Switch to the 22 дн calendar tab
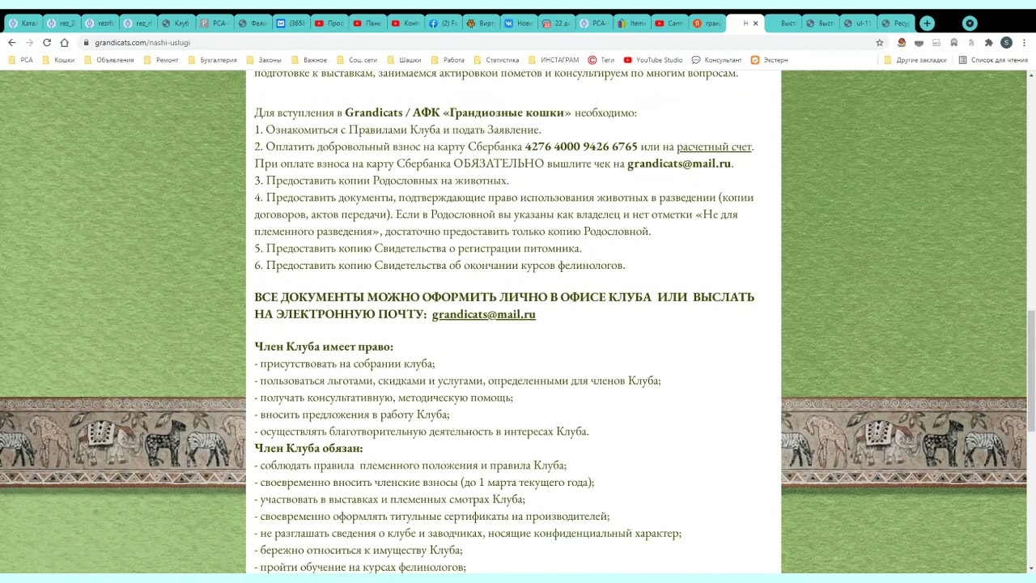Screen dimensions: 1036x583 coord(556,23)
